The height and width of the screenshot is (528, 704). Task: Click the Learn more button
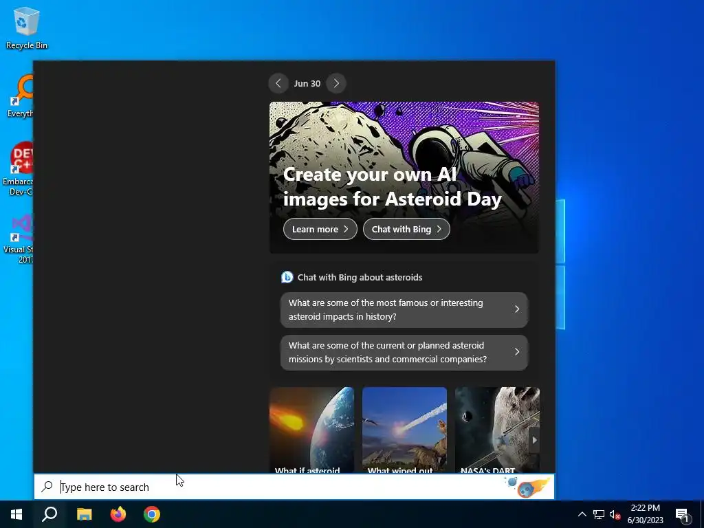click(x=320, y=229)
